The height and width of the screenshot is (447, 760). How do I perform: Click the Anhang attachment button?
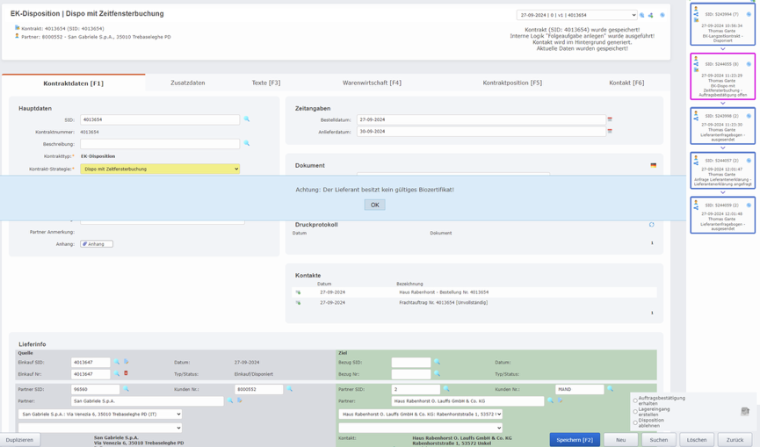[x=97, y=244]
